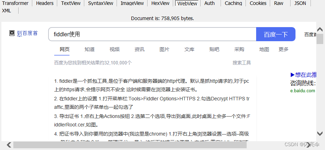
Task: Click the e.baidu.com green link
Action: pos(302,90)
